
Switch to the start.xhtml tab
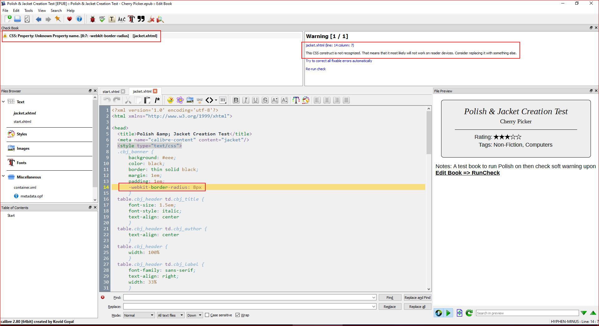pos(111,91)
